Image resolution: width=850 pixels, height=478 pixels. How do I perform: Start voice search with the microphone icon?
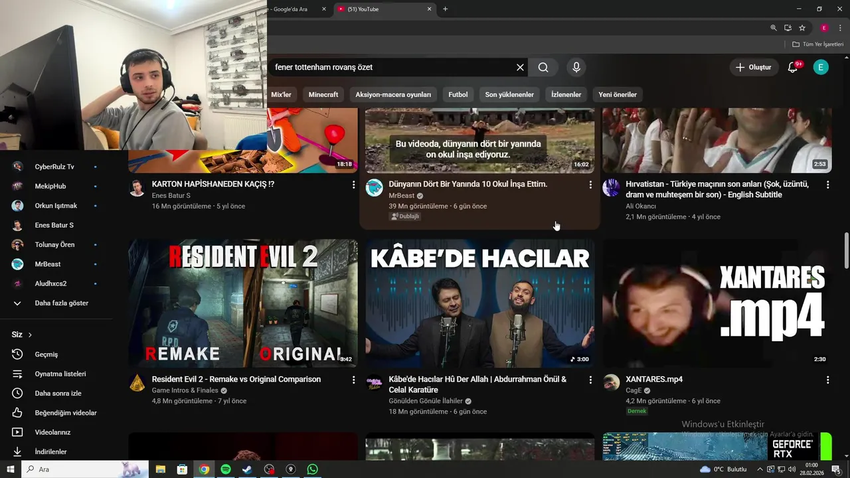pos(576,67)
